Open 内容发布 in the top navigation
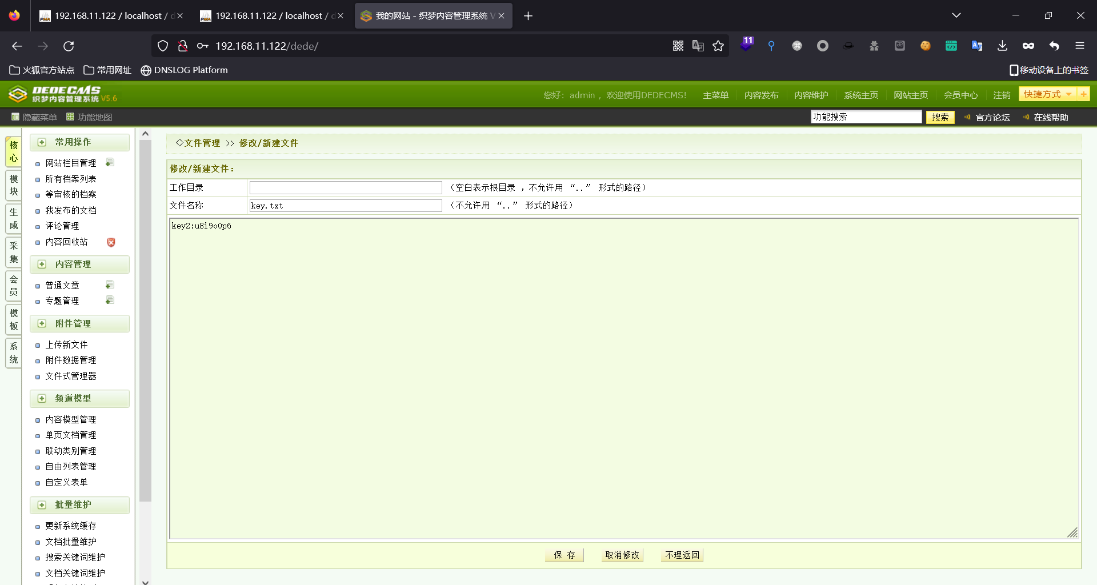The image size is (1097, 585). pos(761,95)
